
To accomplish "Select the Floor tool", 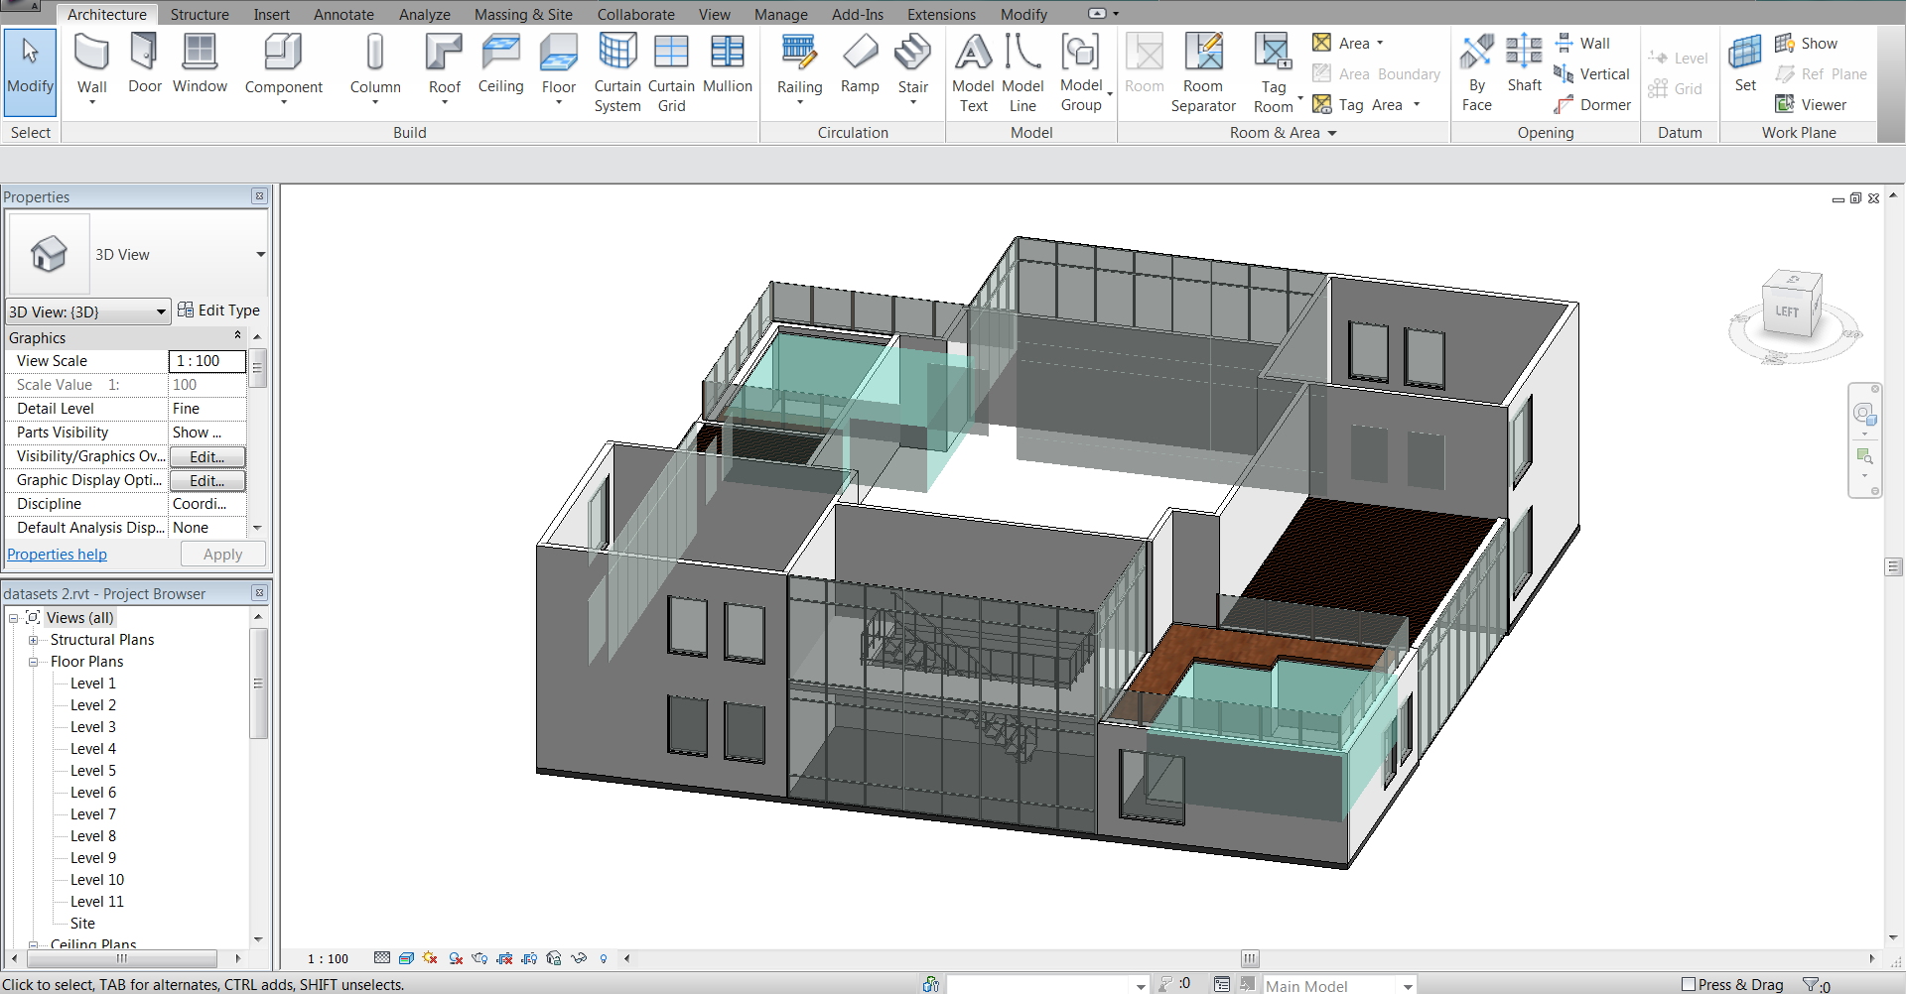I will [559, 69].
